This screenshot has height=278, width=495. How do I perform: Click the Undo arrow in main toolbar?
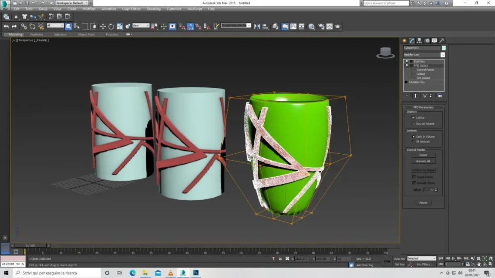tap(6, 26)
